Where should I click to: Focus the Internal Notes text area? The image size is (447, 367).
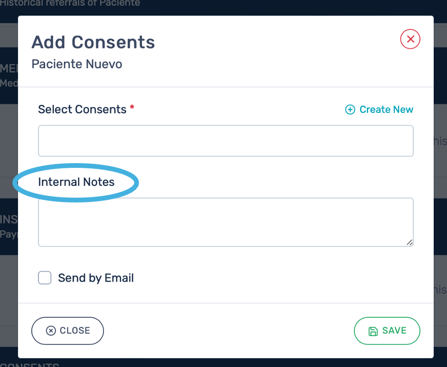tap(225, 222)
